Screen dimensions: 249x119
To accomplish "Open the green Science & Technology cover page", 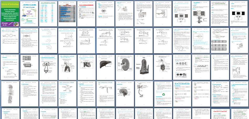I will click(10, 14).
